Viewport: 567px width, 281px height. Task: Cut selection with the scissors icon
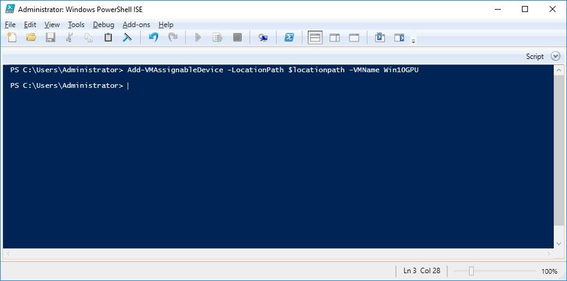coord(69,37)
